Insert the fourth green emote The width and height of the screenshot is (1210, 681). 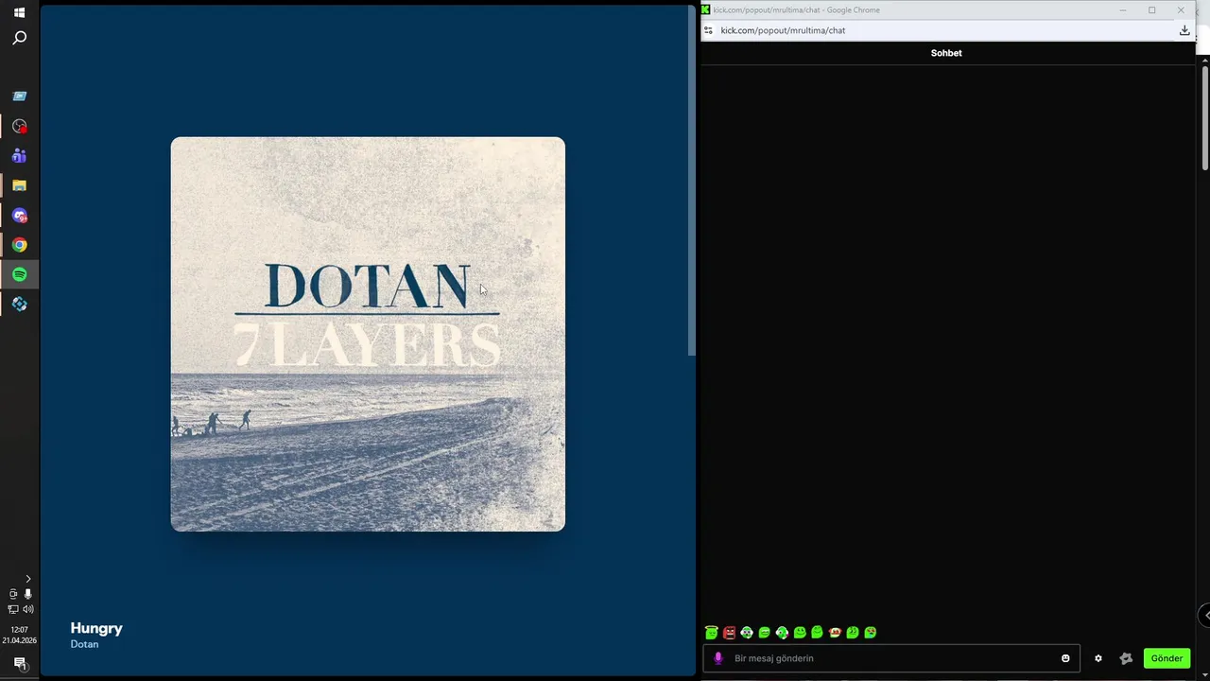point(764,633)
